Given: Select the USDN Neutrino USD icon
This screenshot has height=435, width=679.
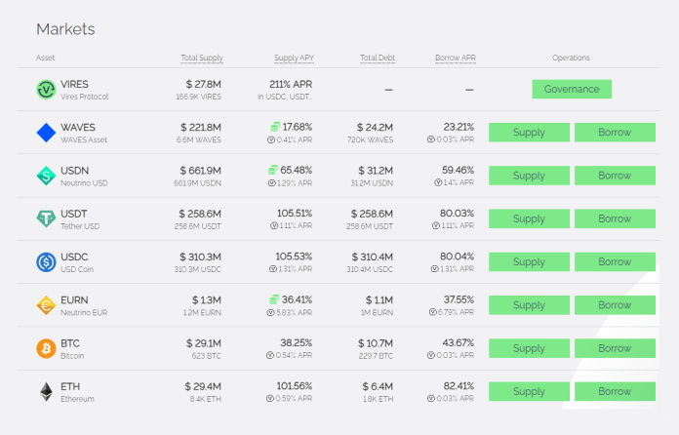Looking at the screenshot, I should click(x=46, y=176).
